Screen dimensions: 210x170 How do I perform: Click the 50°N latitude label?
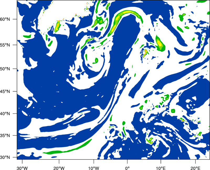(5, 69)
